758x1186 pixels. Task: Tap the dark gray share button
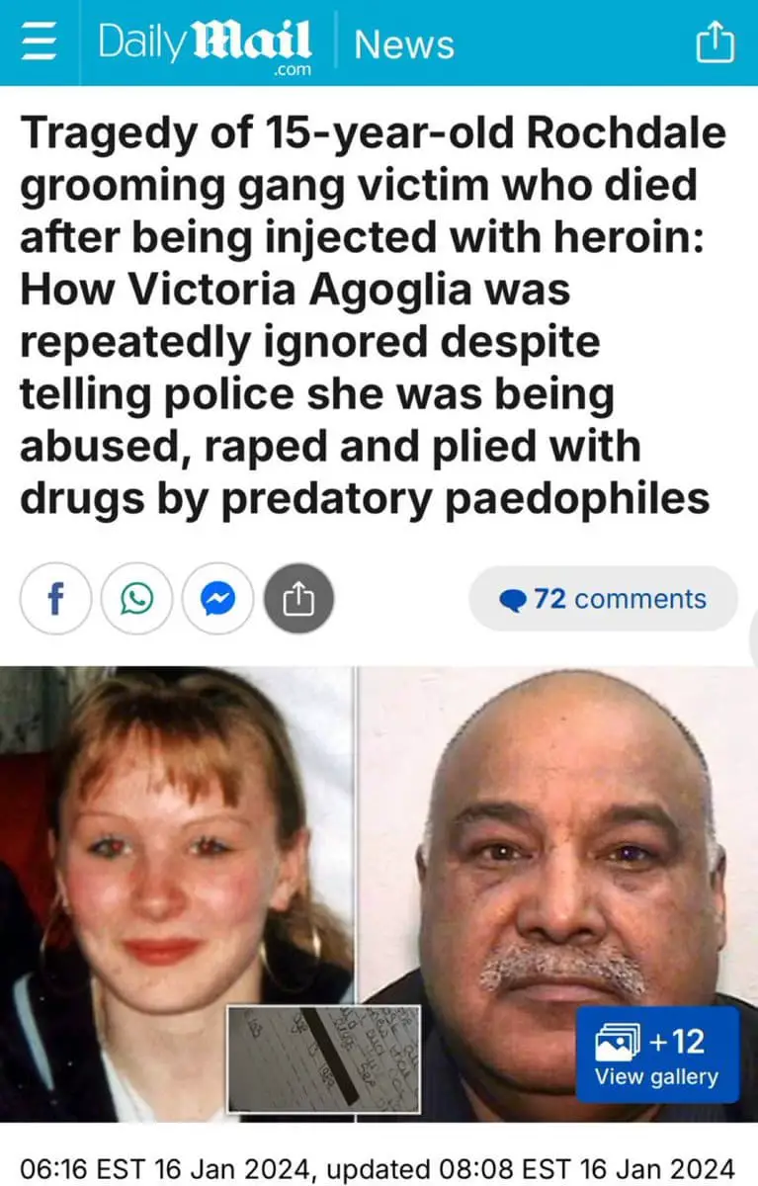pyautogui.click(x=298, y=599)
